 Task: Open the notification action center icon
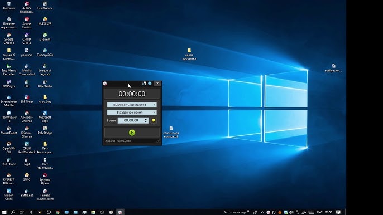coord(338,212)
